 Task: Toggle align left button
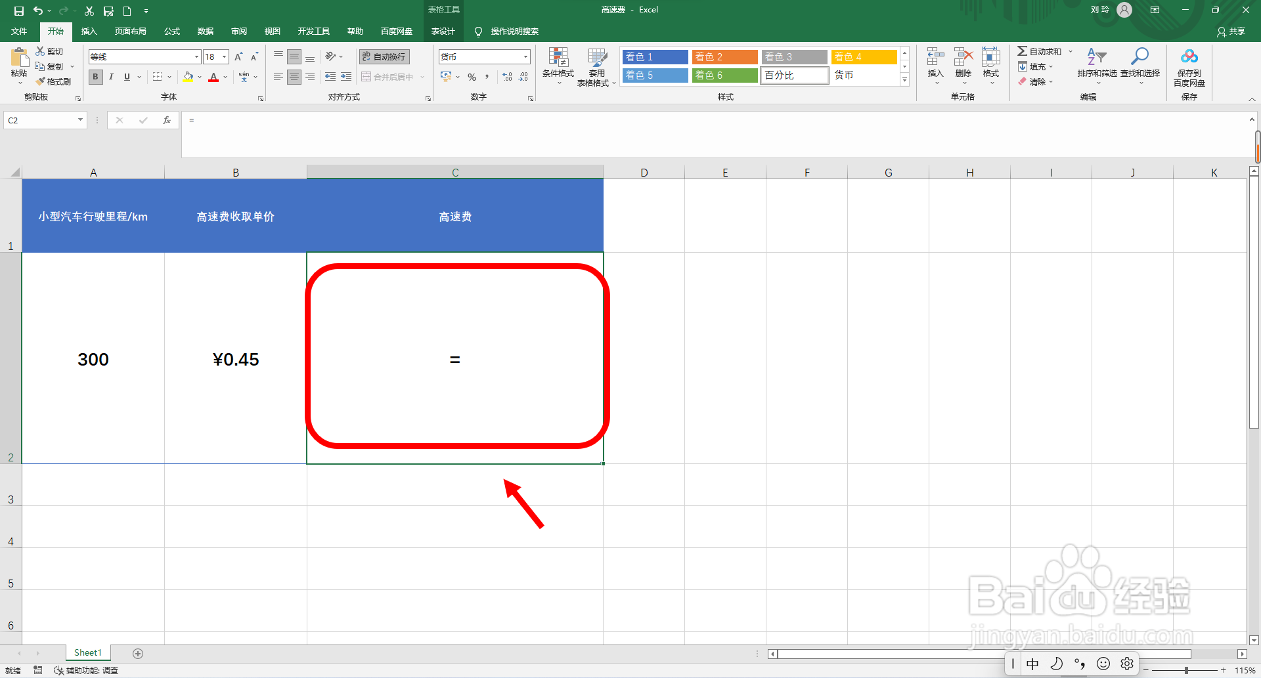point(278,77)
